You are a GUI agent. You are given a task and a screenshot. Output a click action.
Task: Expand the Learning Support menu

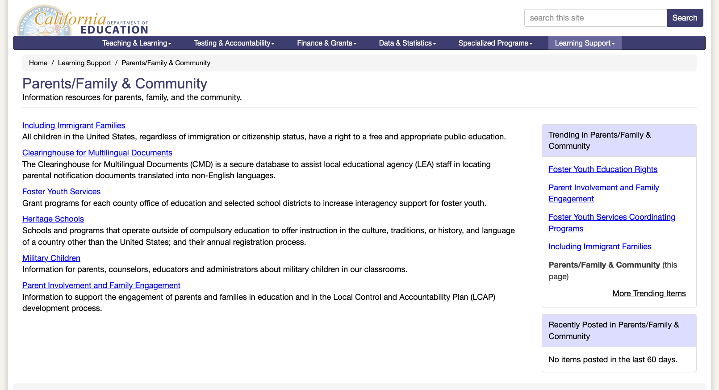pyautogui.click(x=585, y=43)
